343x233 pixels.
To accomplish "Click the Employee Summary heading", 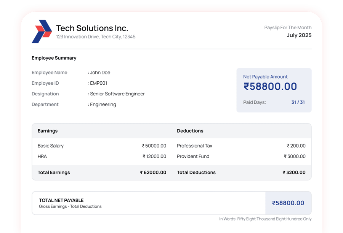I will [54, 58].
